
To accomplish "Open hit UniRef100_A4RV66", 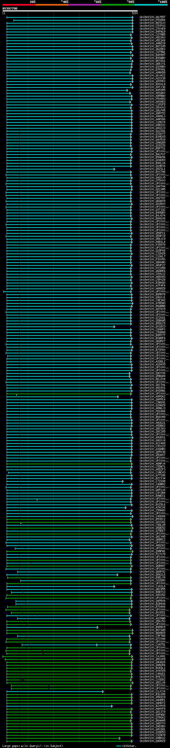I will pos(152,119).
